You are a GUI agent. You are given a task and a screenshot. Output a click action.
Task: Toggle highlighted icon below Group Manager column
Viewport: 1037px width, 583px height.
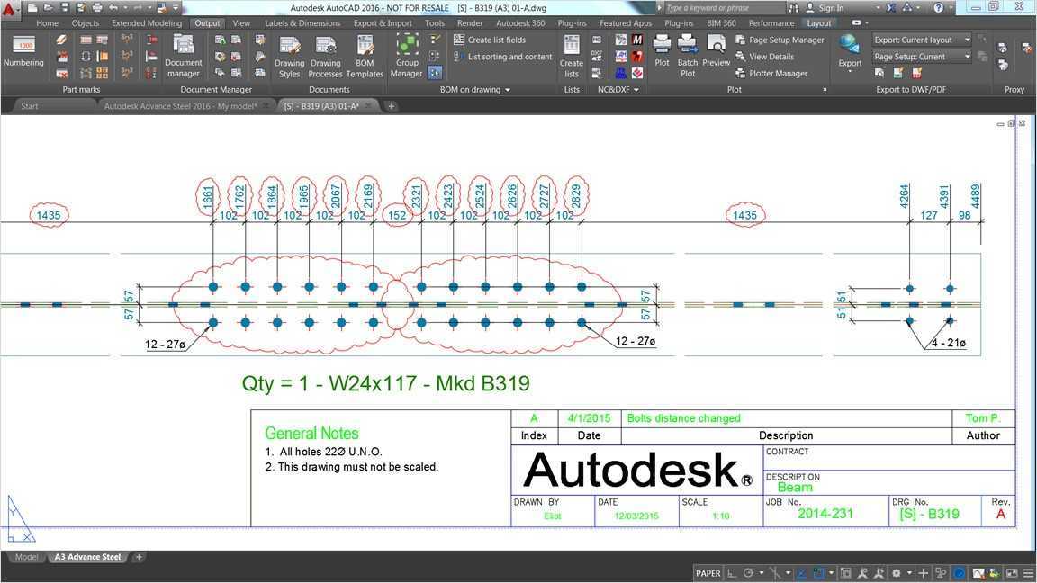pos(435,74)
